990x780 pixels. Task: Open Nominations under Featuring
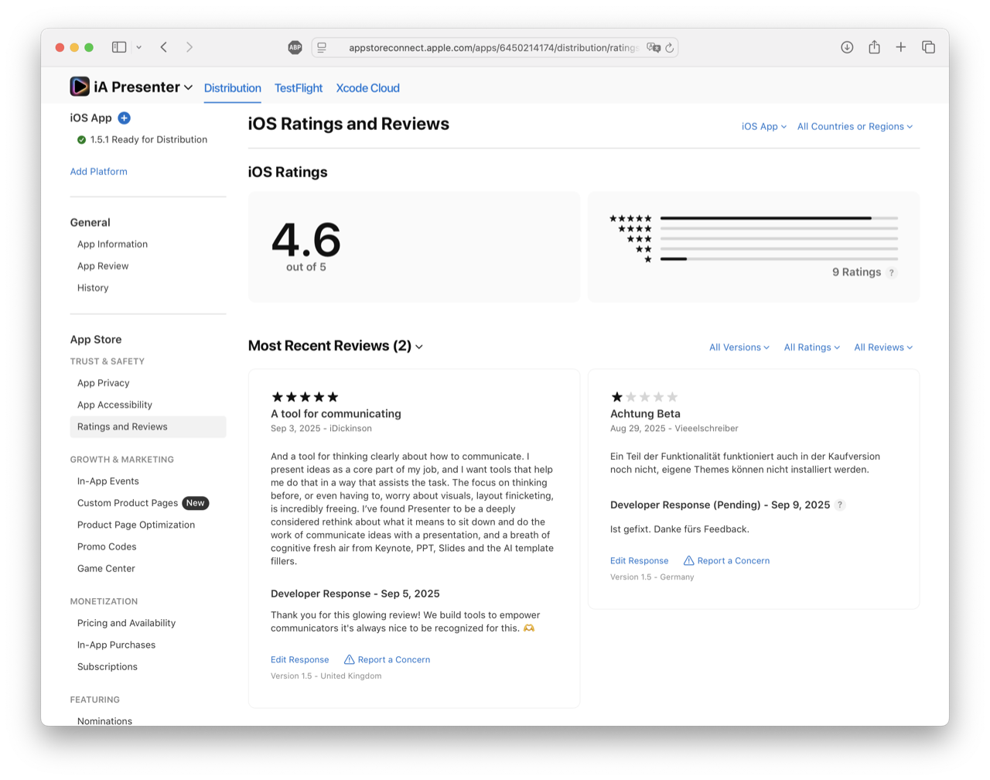click(x=104, y=720)
